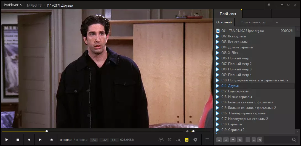
Task: Open the hamburger menu in the control bar
Action: 207,140
